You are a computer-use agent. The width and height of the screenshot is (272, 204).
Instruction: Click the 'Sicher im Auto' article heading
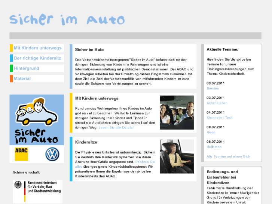[89, 50]
